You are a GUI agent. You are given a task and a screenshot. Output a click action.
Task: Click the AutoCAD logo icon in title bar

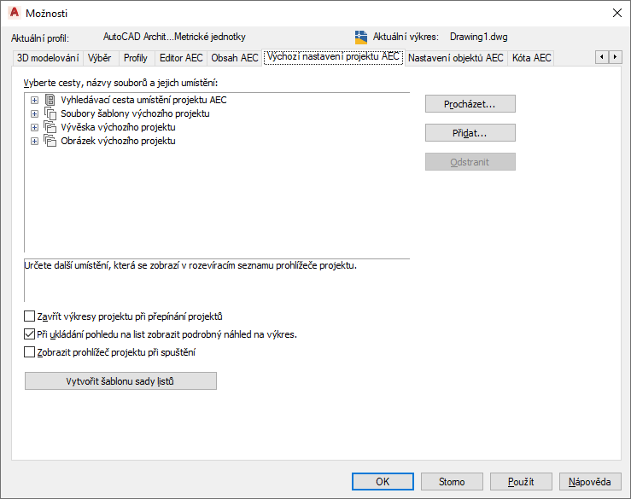pyautogui.click(x=13, y=13)
